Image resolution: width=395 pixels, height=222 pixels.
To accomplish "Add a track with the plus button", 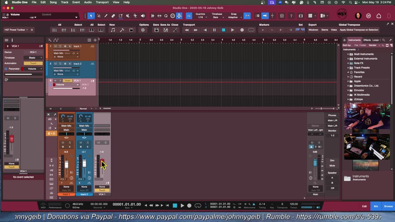I will point(95,40).
